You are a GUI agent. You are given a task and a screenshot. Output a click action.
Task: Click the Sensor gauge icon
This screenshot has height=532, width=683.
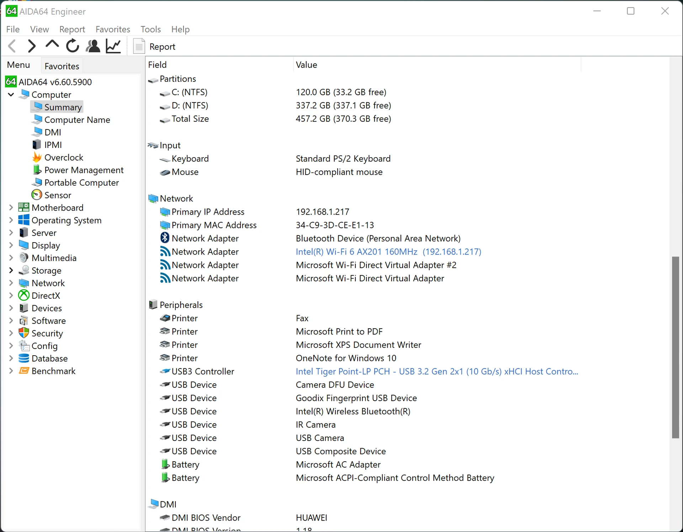37,195
